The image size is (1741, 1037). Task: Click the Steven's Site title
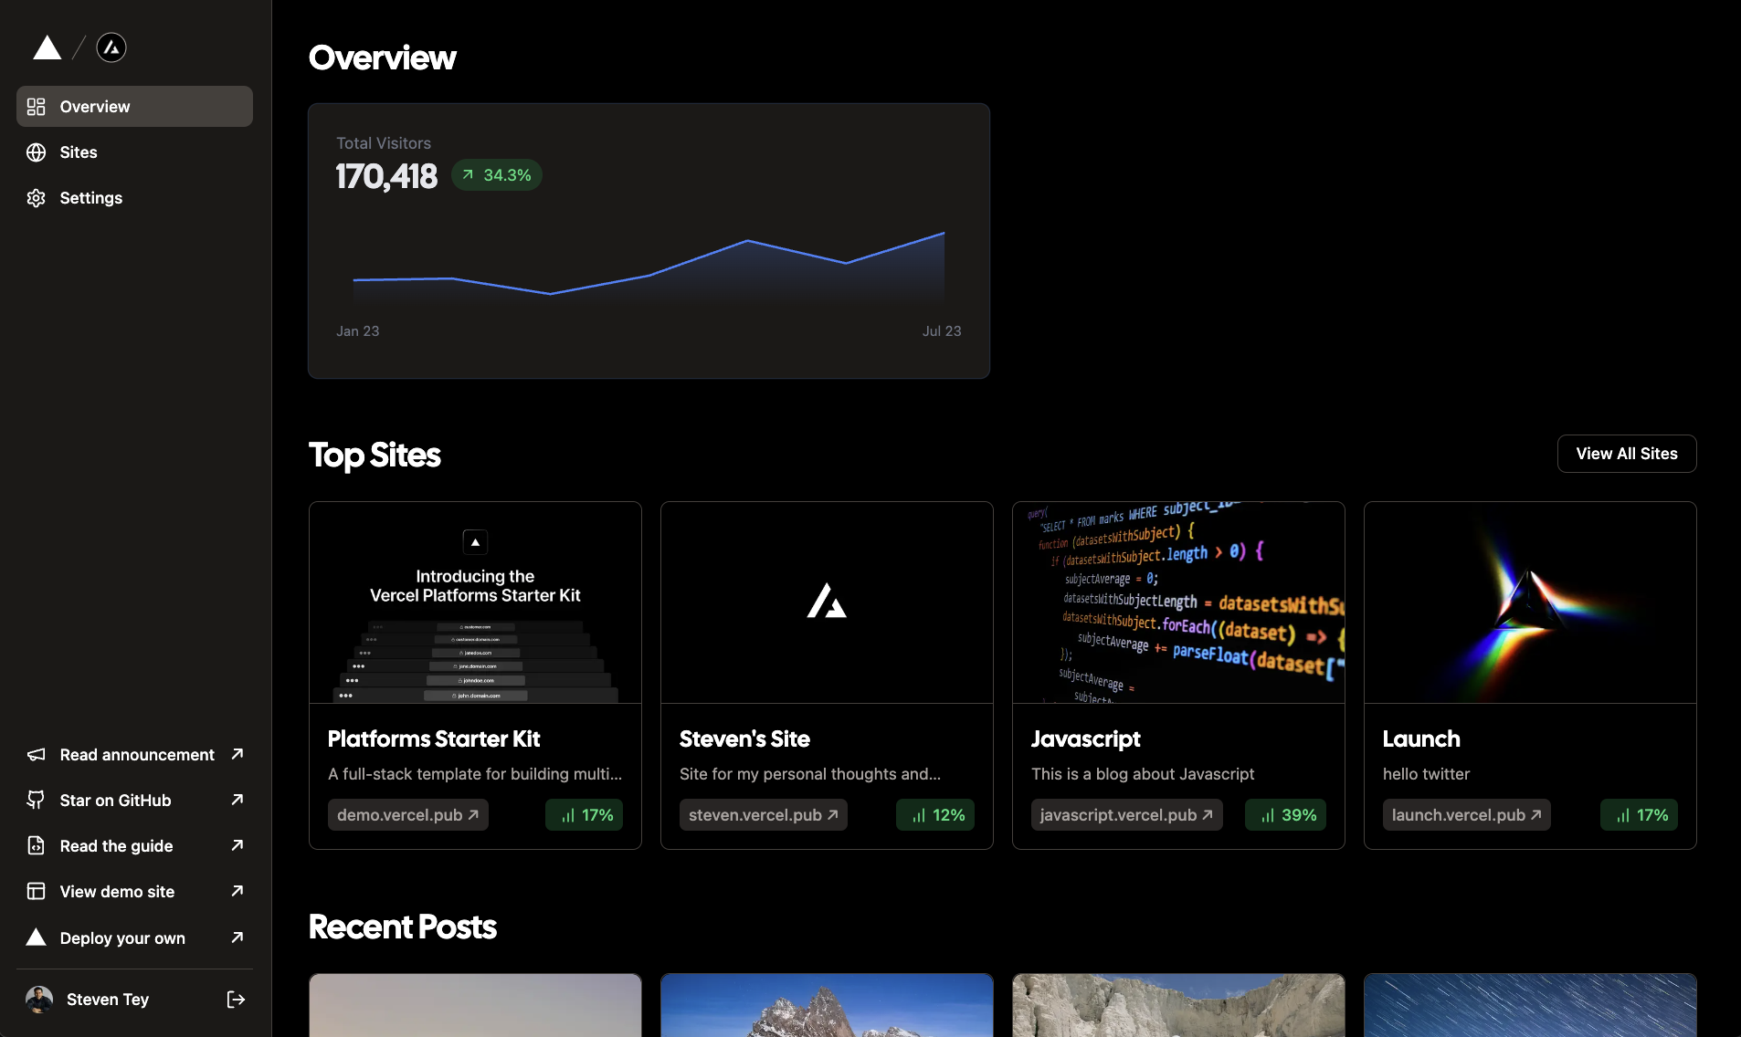[x=744, y=738]
